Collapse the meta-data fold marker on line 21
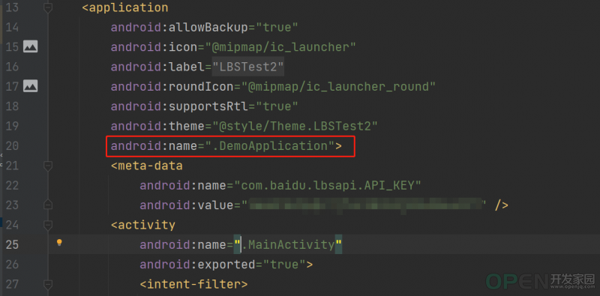Screen dimensions: 600x296 48,166
